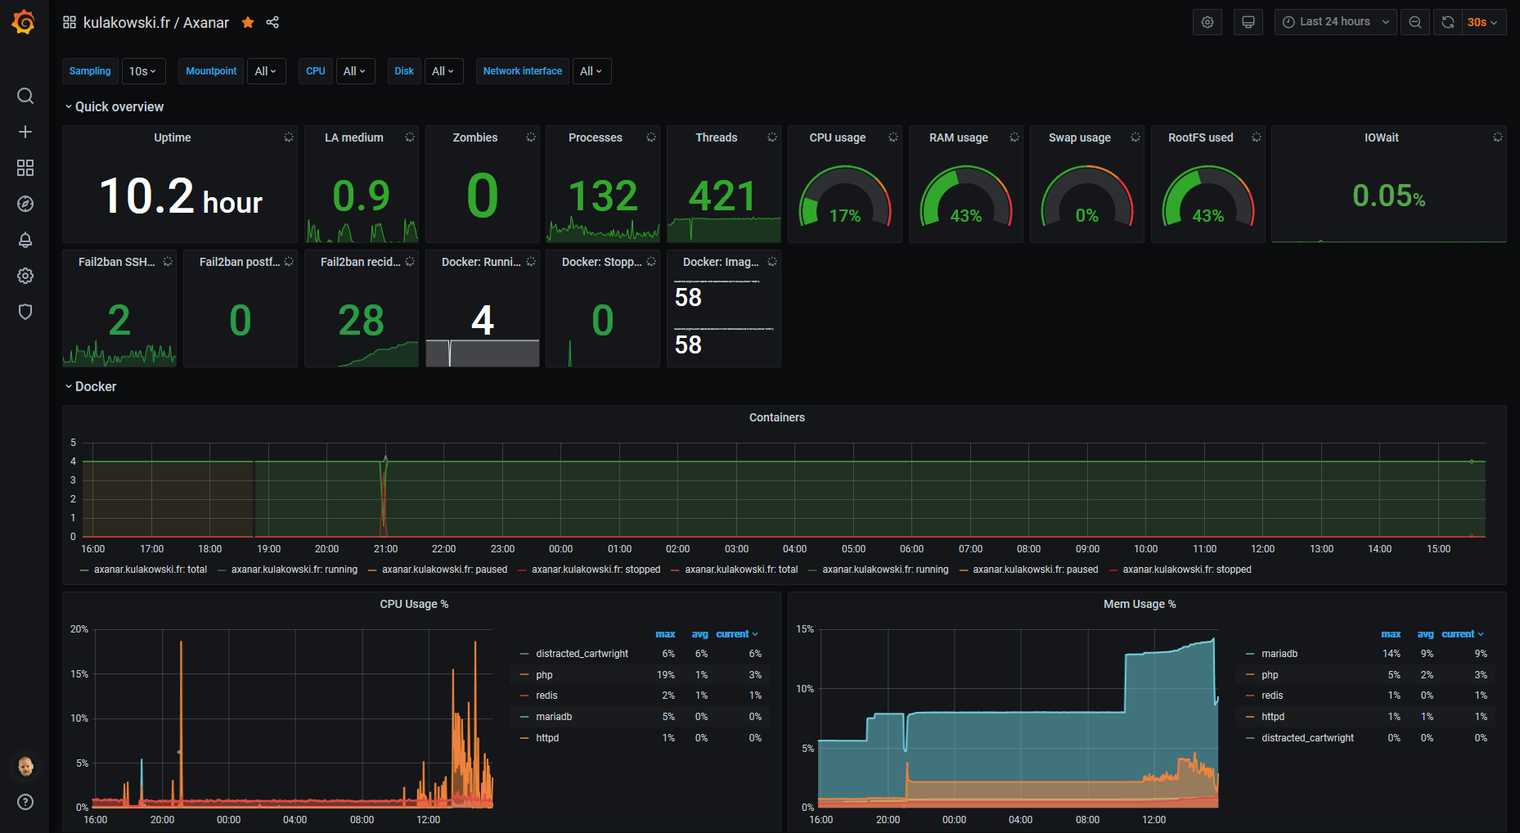Click the Grafana logo home icon
1520x833 pixels.
click(x=24, y=22)
